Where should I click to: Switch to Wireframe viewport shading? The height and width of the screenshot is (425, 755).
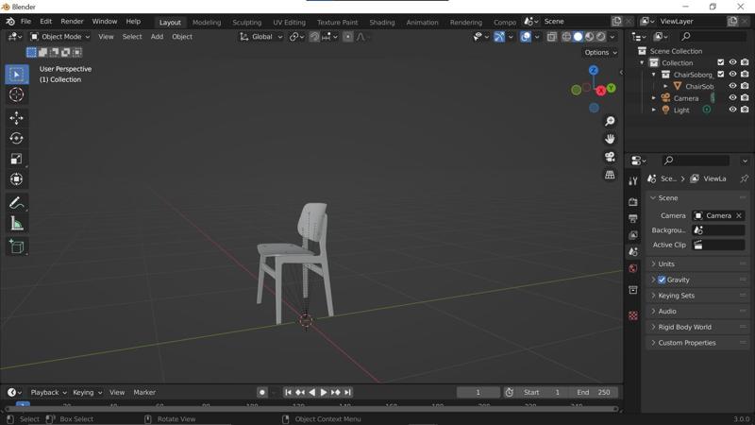[x=567, y=37]
